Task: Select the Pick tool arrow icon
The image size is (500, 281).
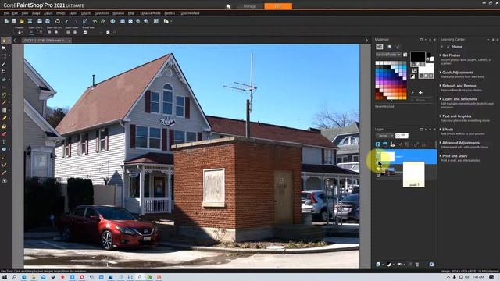Action: (4, 48)
